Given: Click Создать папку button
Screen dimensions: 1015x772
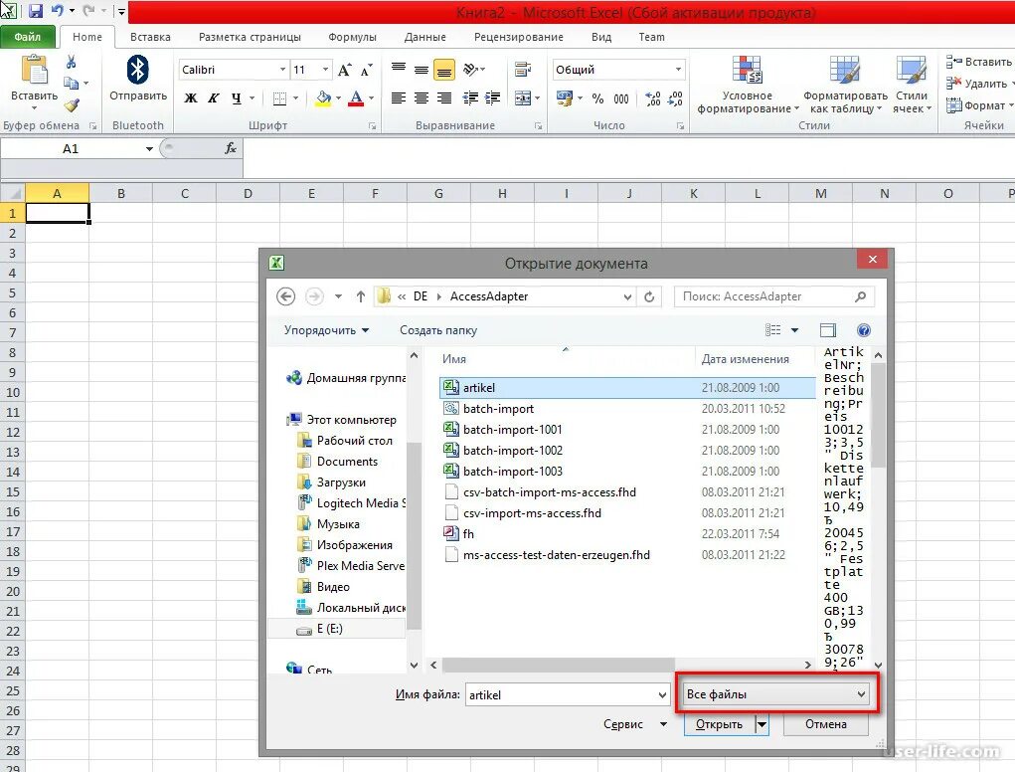Looking at the screenshot, I should point(438,330).
